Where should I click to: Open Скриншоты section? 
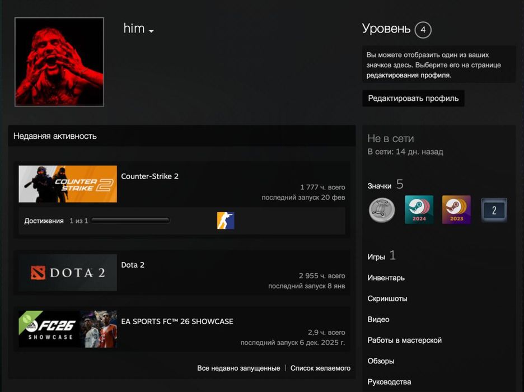pos(387,298)
